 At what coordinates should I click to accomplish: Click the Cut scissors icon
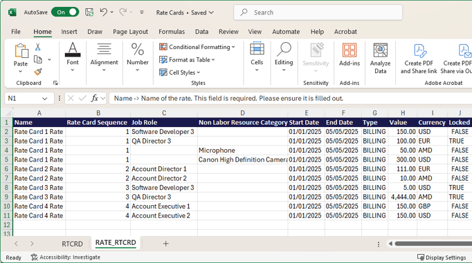point(38,47)
